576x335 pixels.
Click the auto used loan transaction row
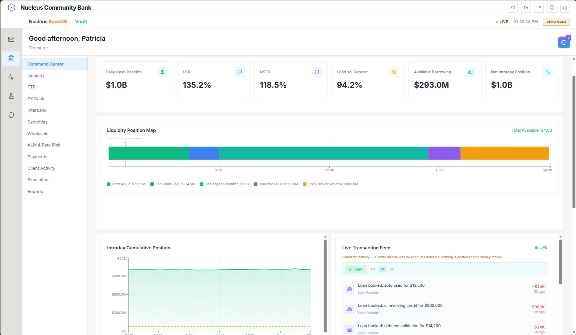tap(445, 289)
